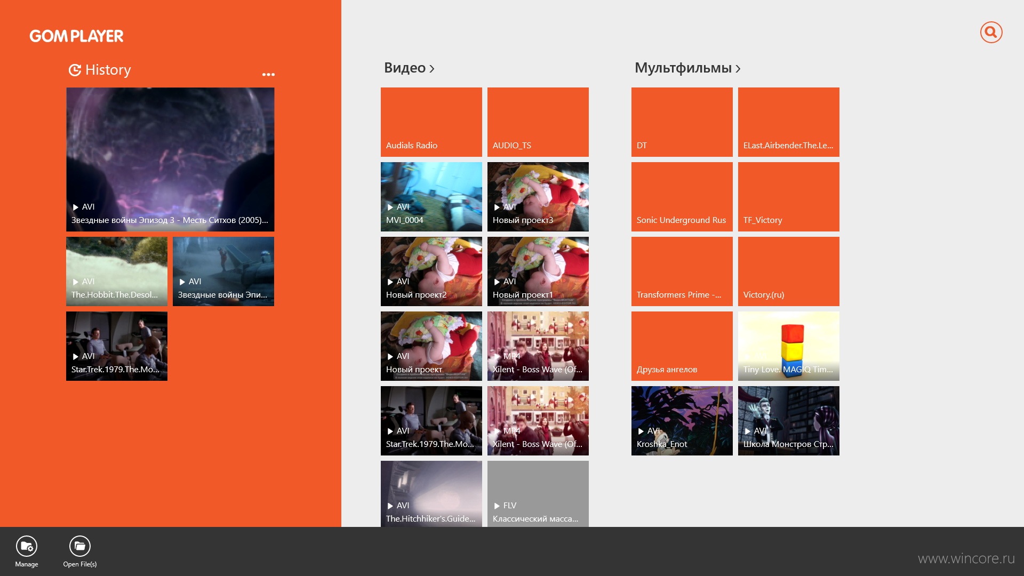Viewport: 1024px width, 576px height.
Task: Open the TF_Victory folder tile
Action: point(789,197)
